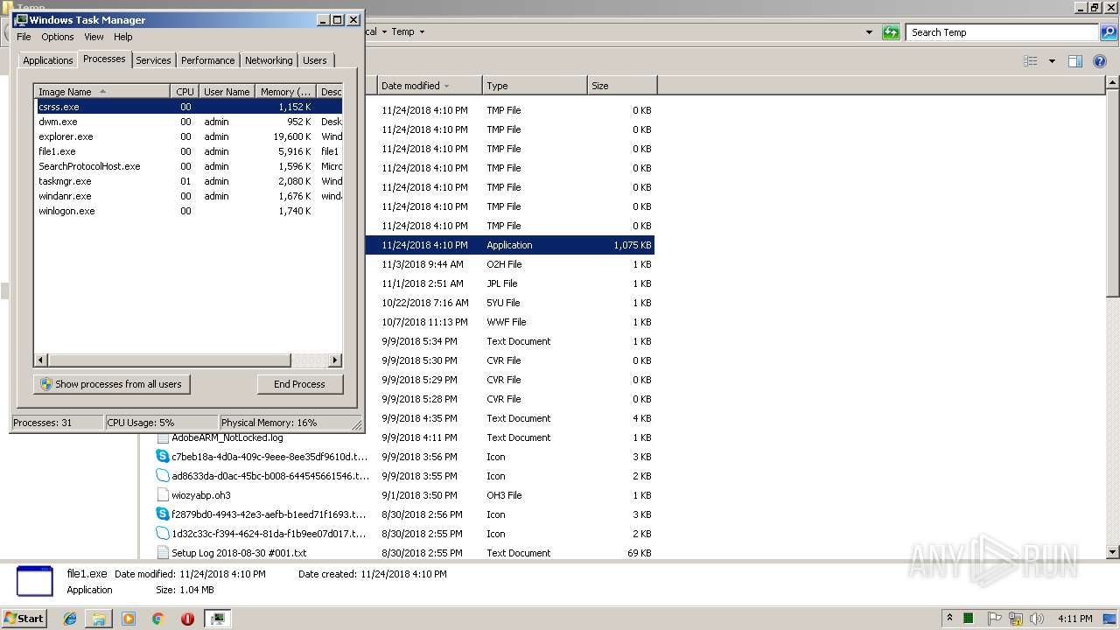
Task: Click the network tray icon
Action: coord(1016,619)
